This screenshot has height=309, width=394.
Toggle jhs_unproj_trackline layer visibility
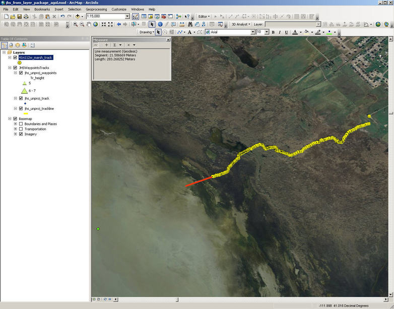tap(21, 108)
